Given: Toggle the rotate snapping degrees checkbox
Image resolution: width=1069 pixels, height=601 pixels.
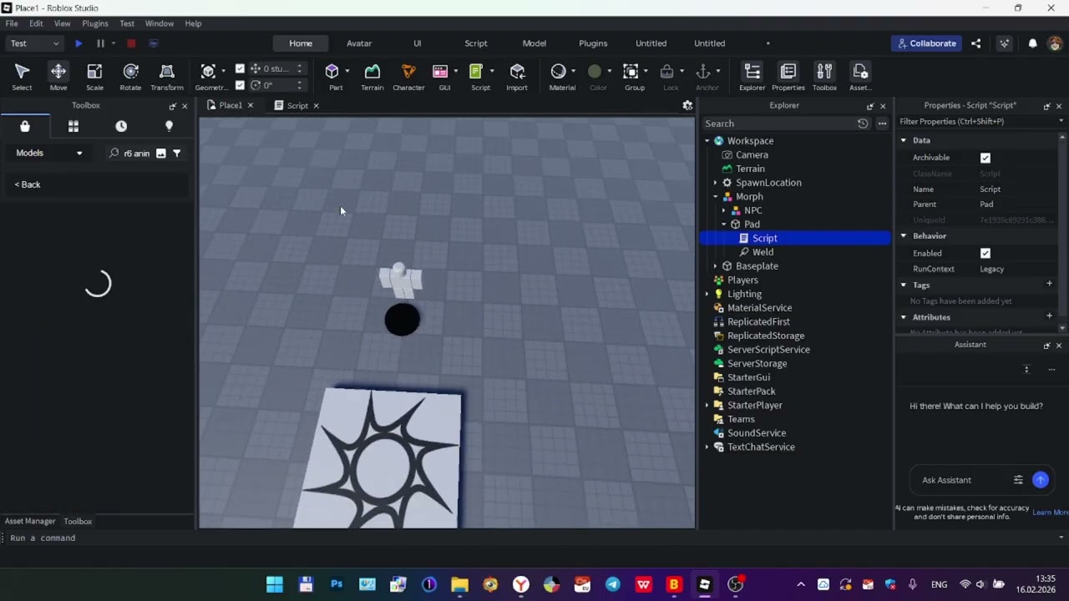Looking at the screenshot, I should [x=241, y=85].
